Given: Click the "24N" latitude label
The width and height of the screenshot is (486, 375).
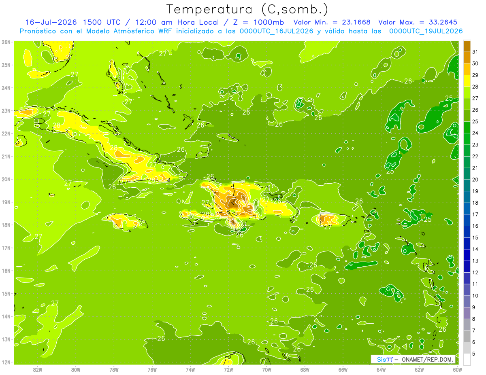Looking at the screenshot, I should coord(6,88).
